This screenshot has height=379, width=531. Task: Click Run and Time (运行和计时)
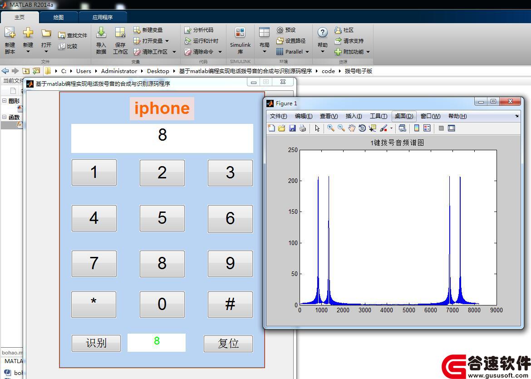pyautogui.click(x=201, y=41)
